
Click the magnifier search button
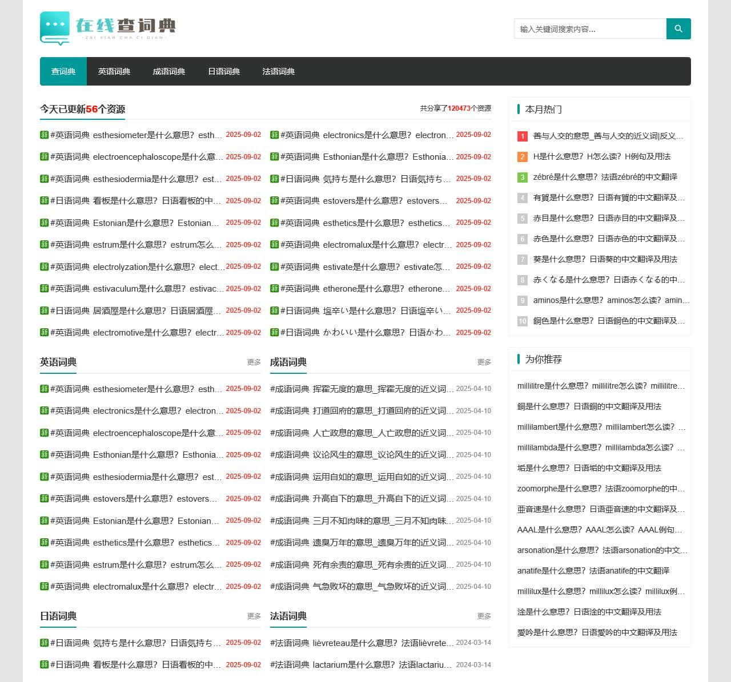click(x=678, y=29)
